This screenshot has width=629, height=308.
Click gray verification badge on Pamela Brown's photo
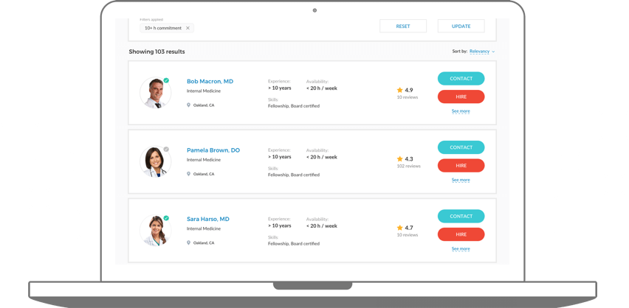coord(166,150)
